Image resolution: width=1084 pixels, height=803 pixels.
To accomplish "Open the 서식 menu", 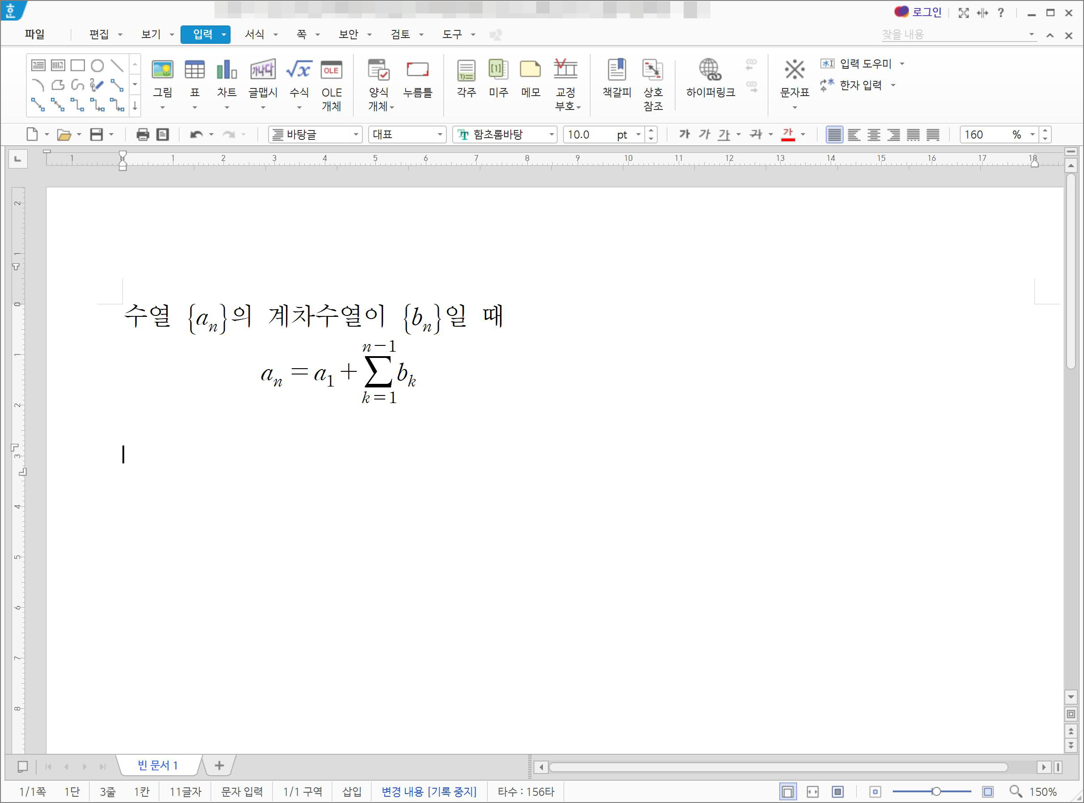I will 255,34.
